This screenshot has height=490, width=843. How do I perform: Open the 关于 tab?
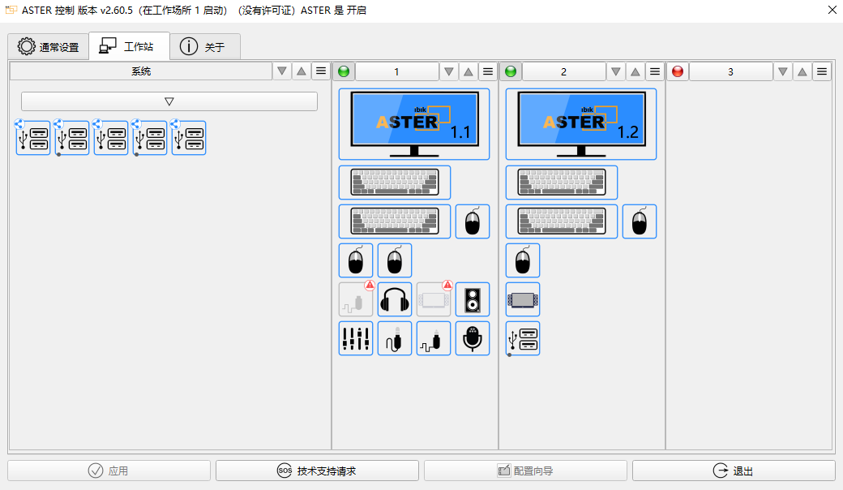point(205,46)
